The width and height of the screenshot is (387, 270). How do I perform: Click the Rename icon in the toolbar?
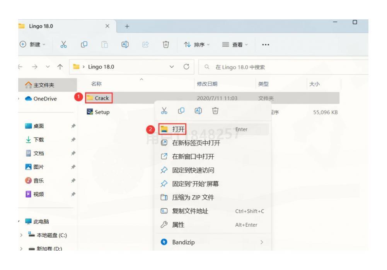coord(125,44)
